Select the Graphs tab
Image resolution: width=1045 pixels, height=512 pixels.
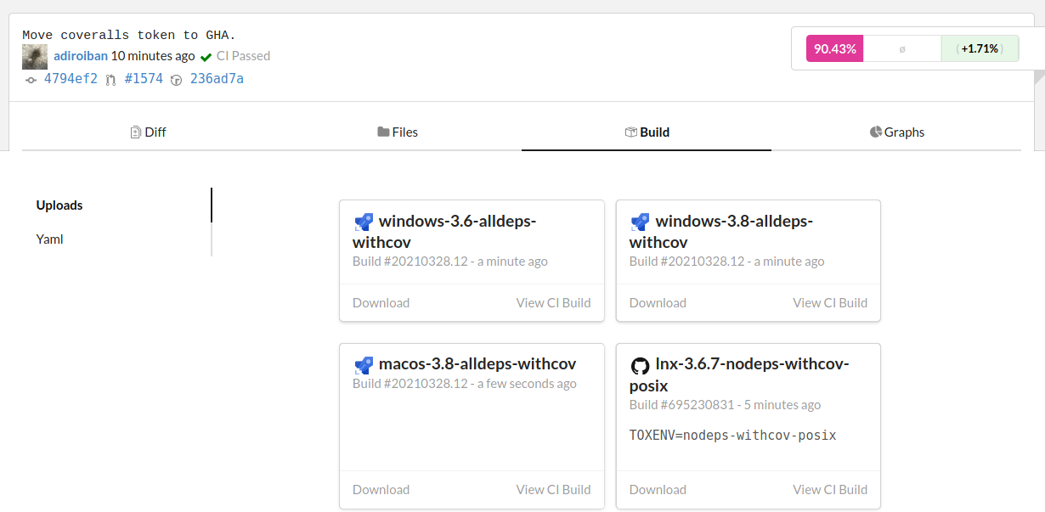pos(897,132)
